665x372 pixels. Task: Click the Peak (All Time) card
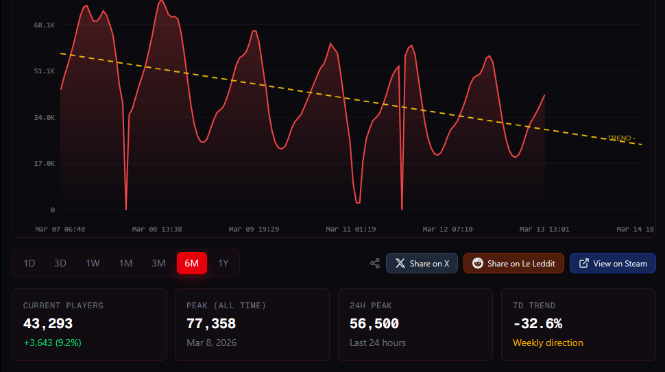point(252,324)
